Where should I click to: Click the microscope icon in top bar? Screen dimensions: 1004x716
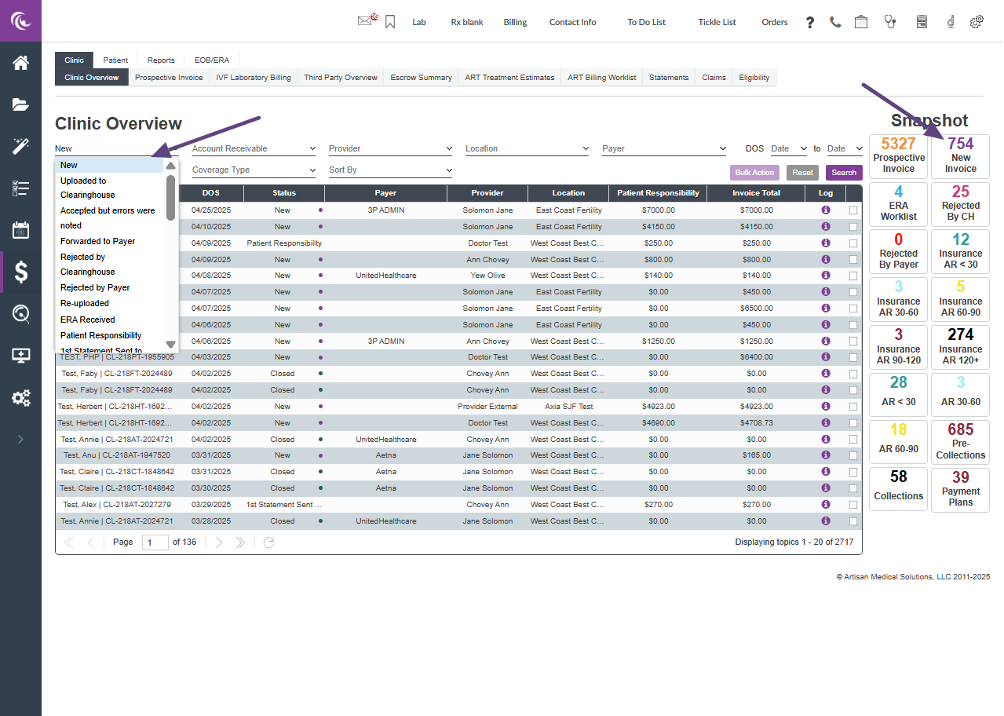click(950, 22)
